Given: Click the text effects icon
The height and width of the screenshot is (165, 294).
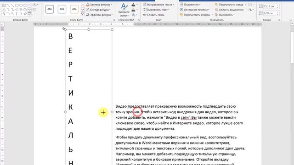Looking at the screenshot, I should coord(133,15).
